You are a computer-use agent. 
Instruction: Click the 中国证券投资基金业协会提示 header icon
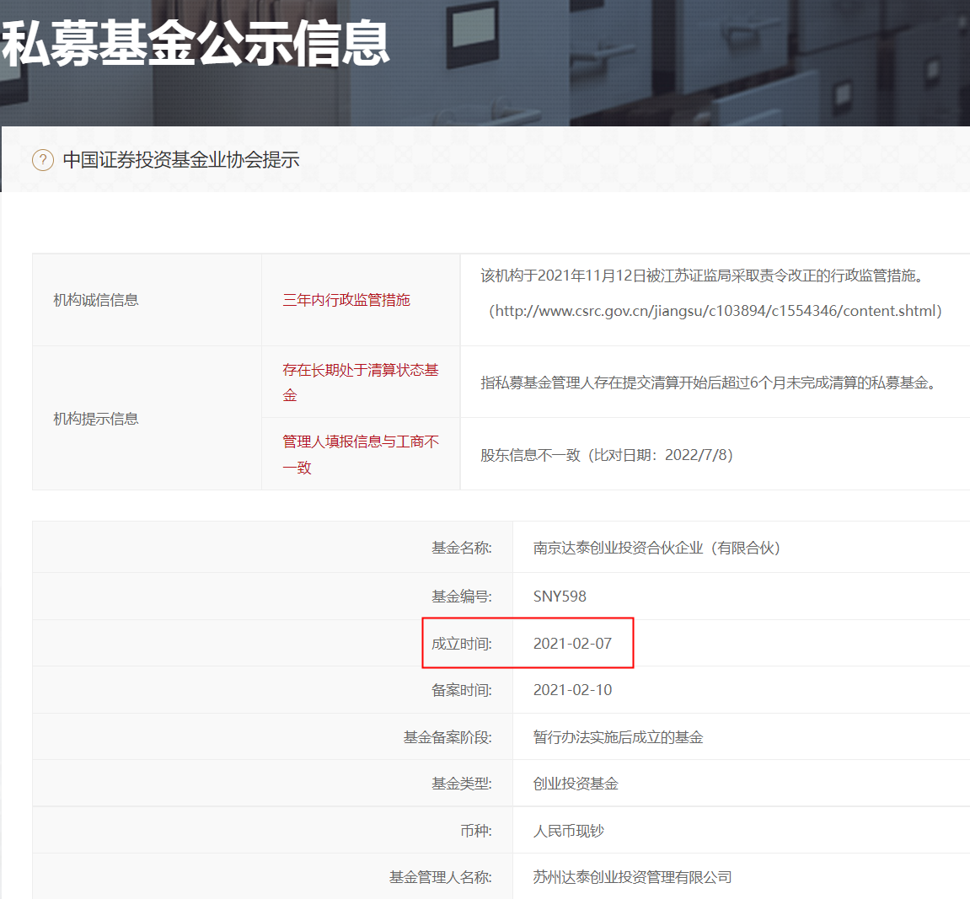point(42,159)
